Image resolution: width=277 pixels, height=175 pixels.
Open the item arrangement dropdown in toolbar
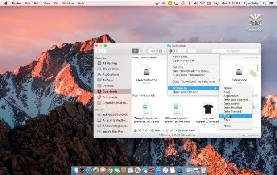pos(162,51)
